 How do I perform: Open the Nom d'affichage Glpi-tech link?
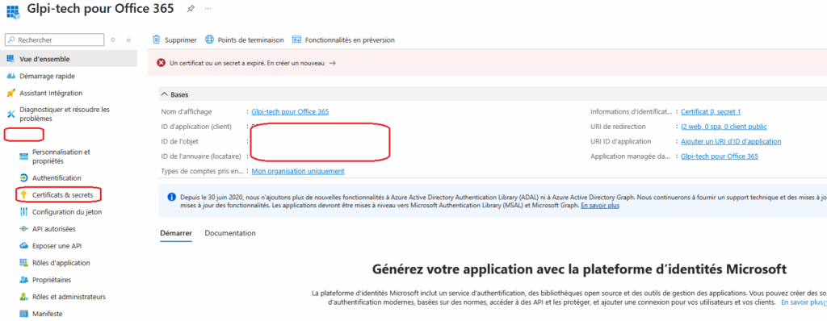coord(290,112)
